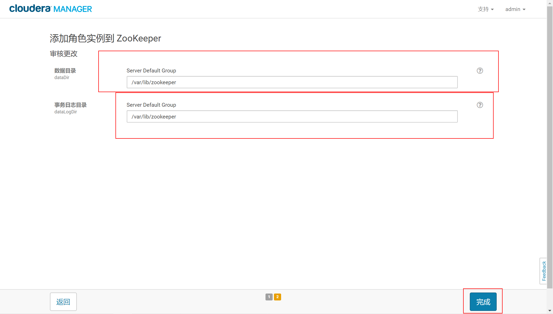Screen dimensions: 553x314
Task: Open the 支持 support dropdown
Action: pyautogui.click(x=485, y=9)
